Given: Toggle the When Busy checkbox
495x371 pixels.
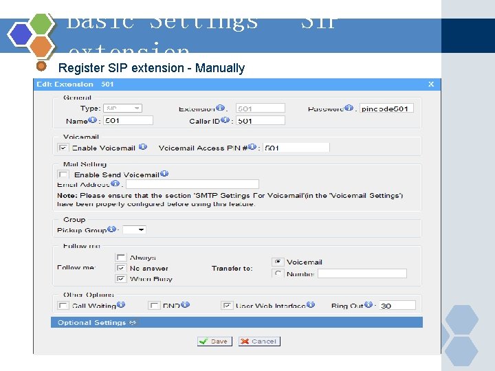Looking at the screenshot, I should tap(121, 279).
